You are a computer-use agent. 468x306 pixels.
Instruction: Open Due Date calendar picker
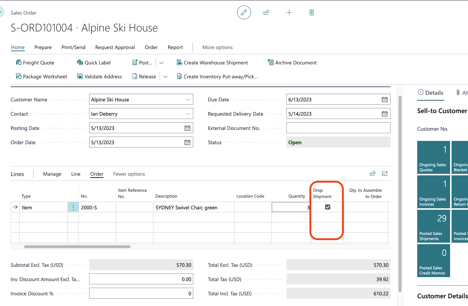coord(385,100)
